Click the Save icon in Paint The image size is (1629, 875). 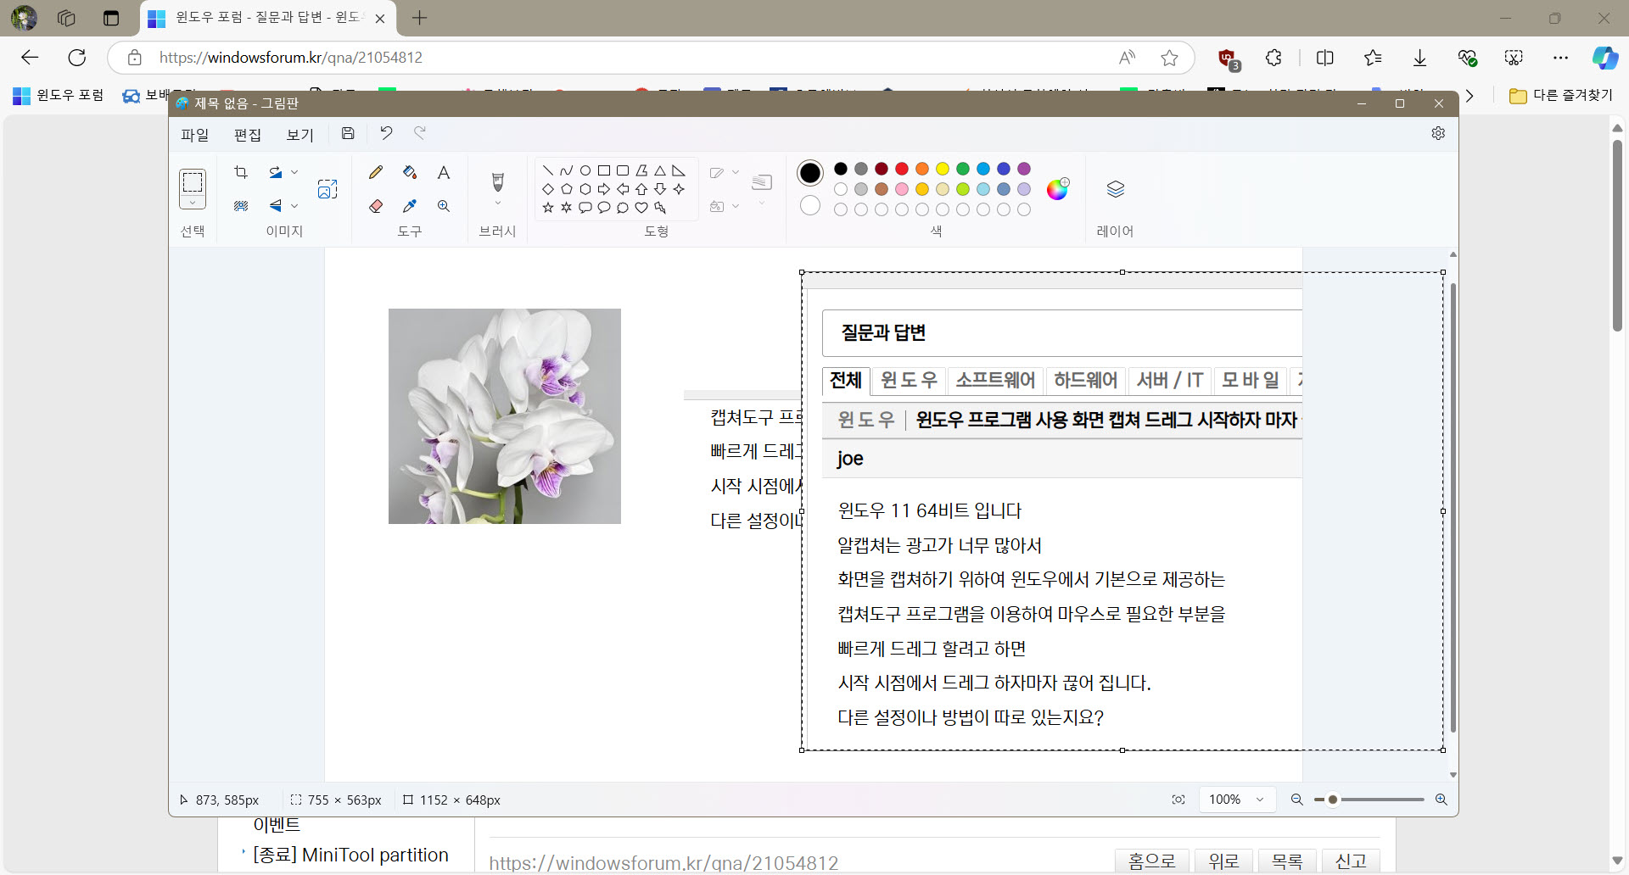(348, 133)
